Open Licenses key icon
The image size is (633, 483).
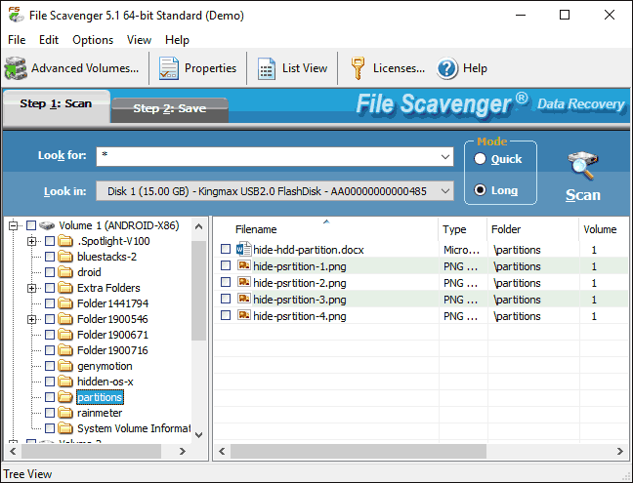(358, 68)
